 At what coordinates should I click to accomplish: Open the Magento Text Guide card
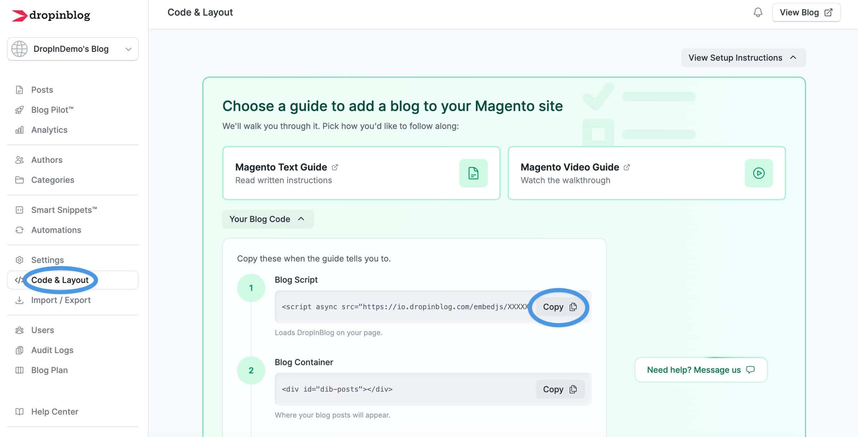(361, 173)
